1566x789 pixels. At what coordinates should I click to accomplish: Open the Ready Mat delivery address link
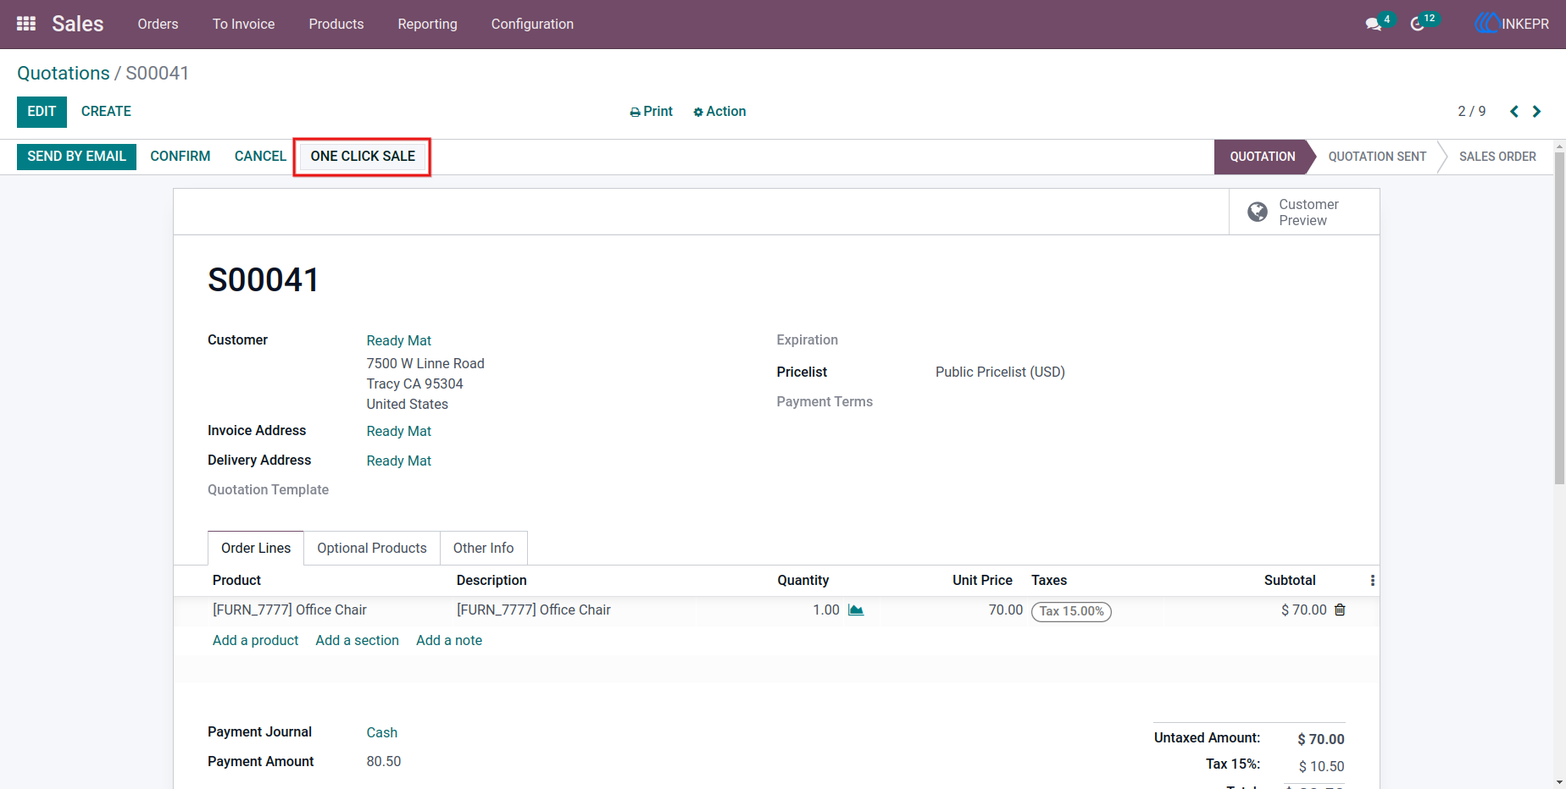(399, 461)
